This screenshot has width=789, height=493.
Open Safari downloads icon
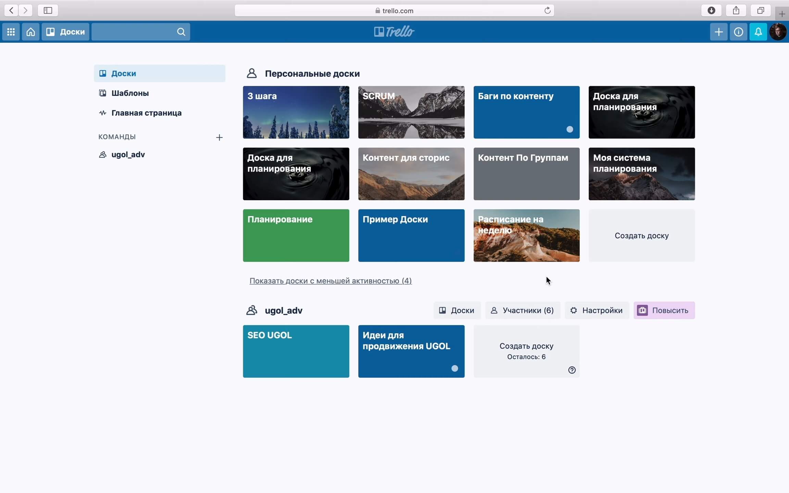pyautogui.click(x=711, y=10)
